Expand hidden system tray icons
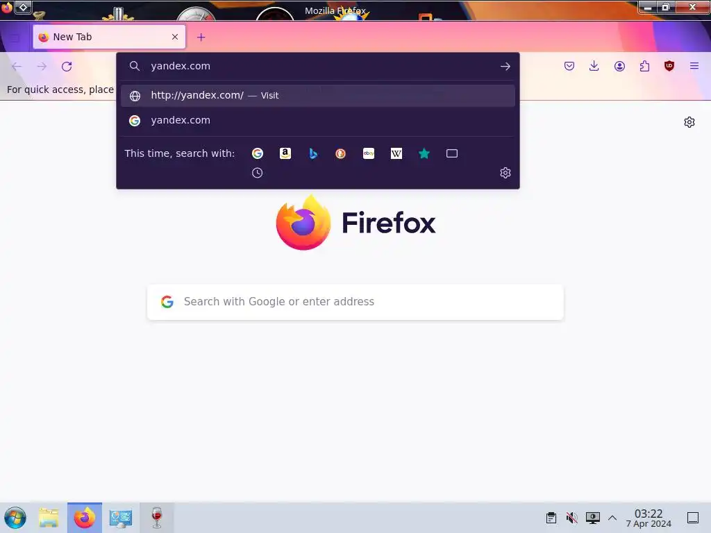 [x=612, y=518]
